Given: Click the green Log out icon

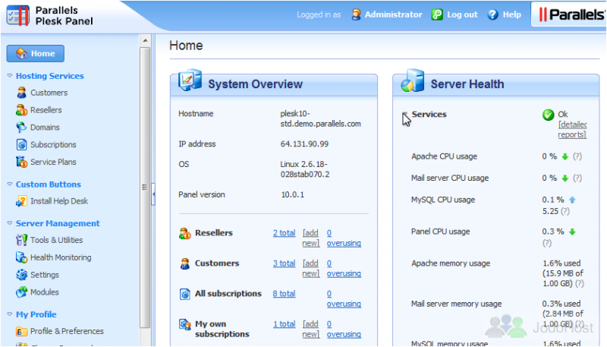Looking at the screenshot, I should click(437, 14).
